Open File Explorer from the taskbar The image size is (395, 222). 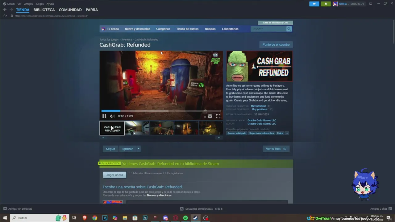click(x=125, y=218)
